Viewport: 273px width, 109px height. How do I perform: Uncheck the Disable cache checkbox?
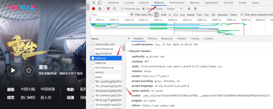coord(144,9)
